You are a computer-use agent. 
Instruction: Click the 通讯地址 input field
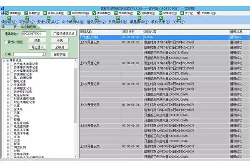[34, 33]
